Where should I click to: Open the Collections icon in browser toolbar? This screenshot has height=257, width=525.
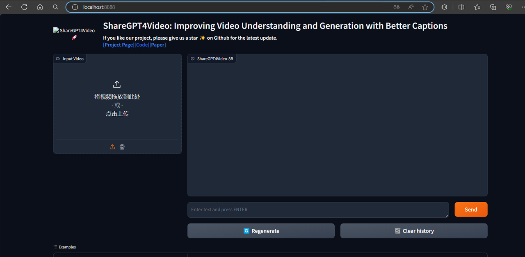pyautogui.click(x=493, y=7)
